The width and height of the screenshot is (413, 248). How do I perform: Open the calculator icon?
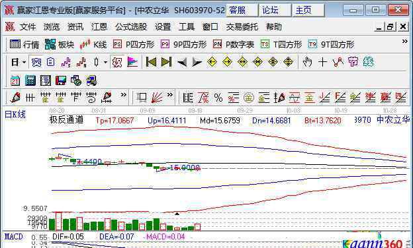pos(30,80)
